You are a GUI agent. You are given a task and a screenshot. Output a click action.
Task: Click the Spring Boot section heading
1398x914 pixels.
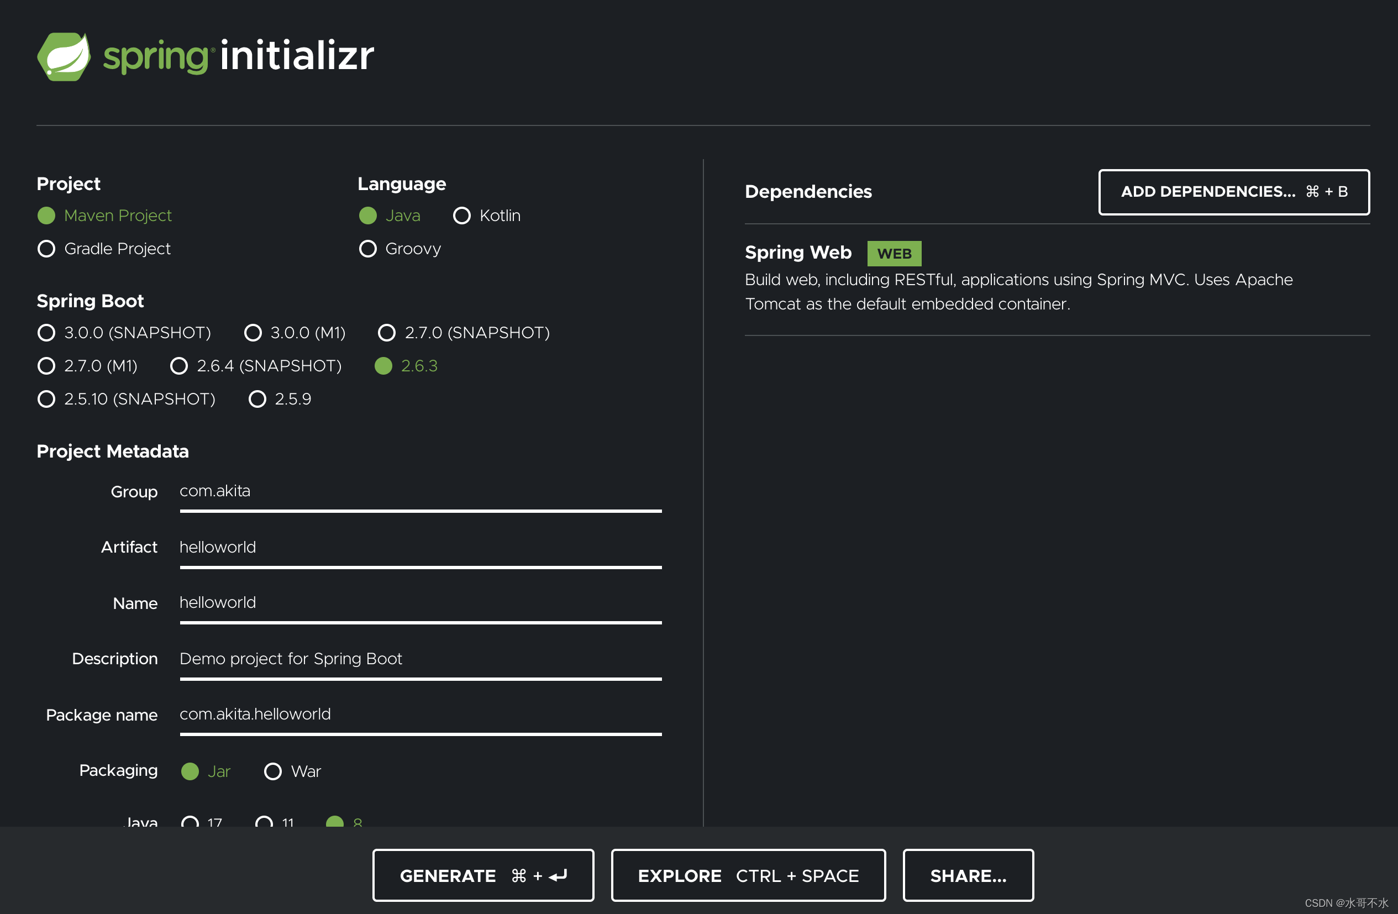(90, 301)
